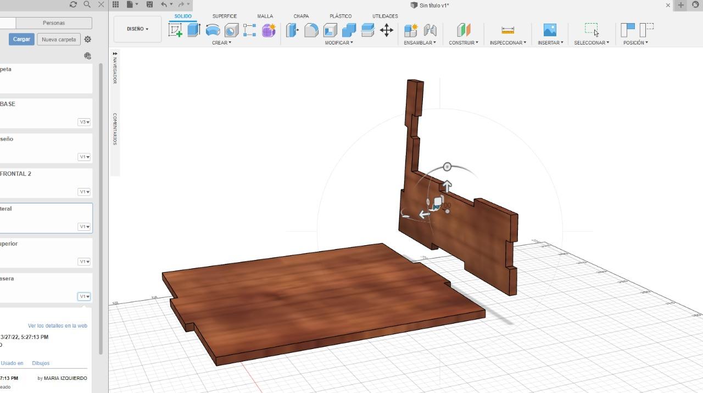The height and width of the screenshot is (393, 703).
Task: Refresh the data panel
Action: (73, 4)
